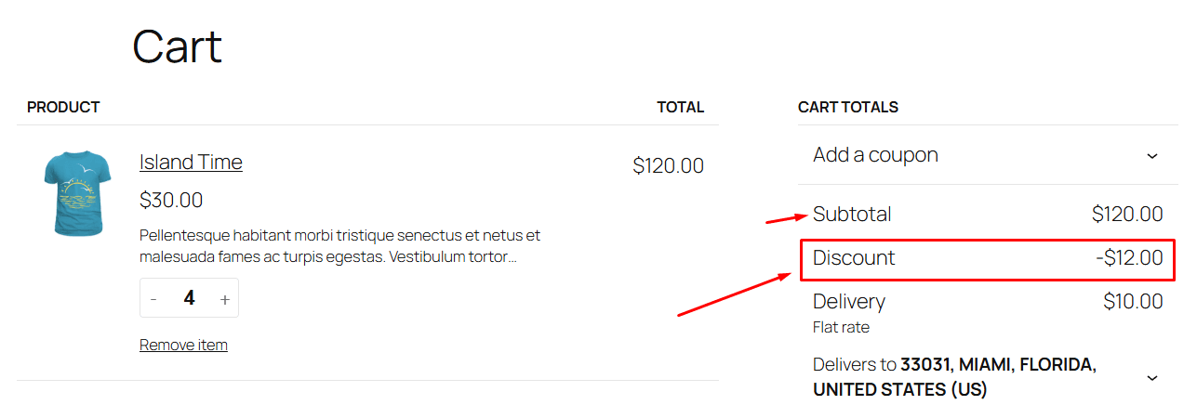This screenshot has height=418, width=1197.
Task: Expand the delivery address chevron
Action: tap(1151, 377)
